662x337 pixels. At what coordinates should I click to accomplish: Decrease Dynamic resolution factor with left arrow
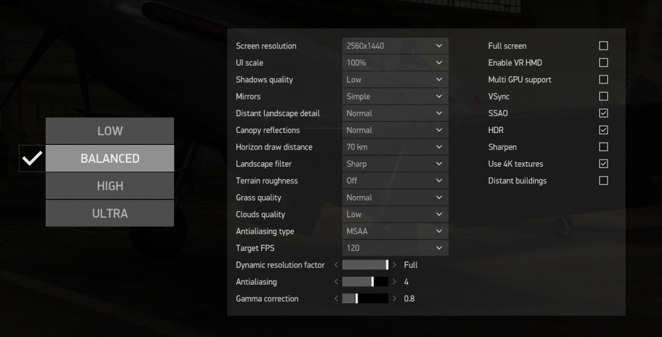(336, 265)
